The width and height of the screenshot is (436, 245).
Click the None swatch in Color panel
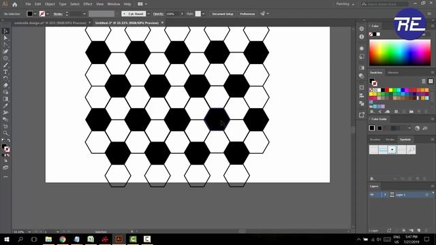[x=371, y=34]
